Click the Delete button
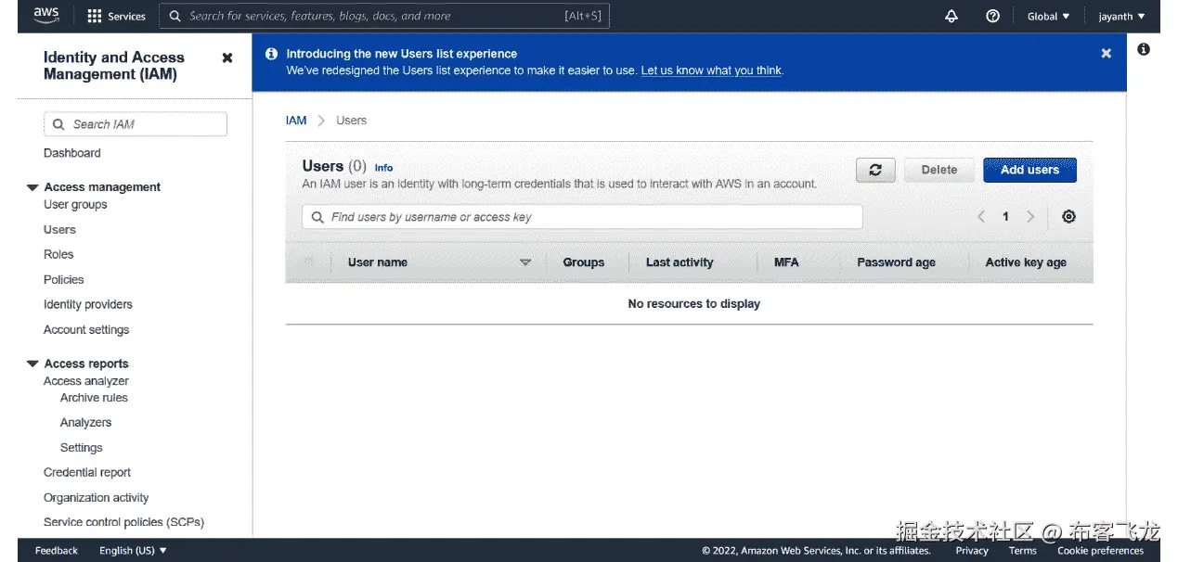The height and width of the screenshot is (562, 1178). tap(939, 170)
